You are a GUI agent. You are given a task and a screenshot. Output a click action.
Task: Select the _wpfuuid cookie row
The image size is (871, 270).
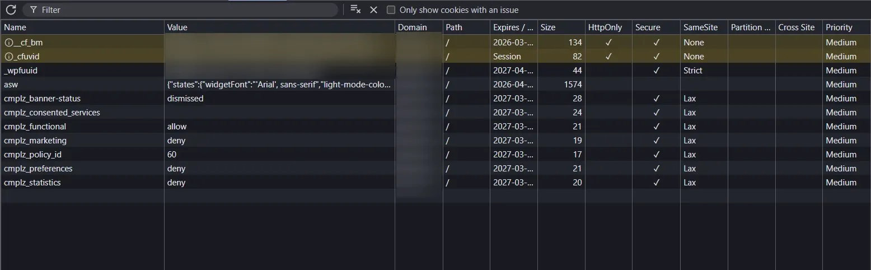coord(21,71)
